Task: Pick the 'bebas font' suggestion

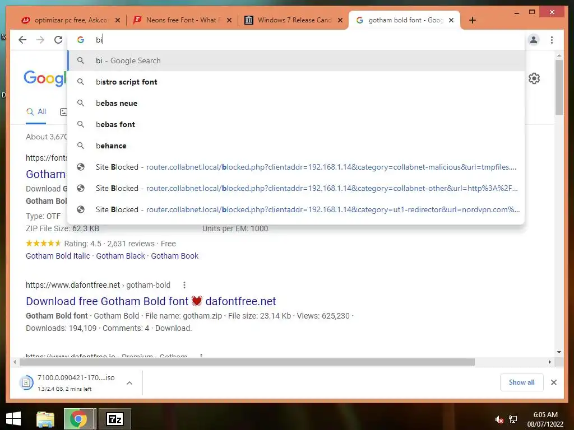Action: pyautogui.click(x=296, y=124)
